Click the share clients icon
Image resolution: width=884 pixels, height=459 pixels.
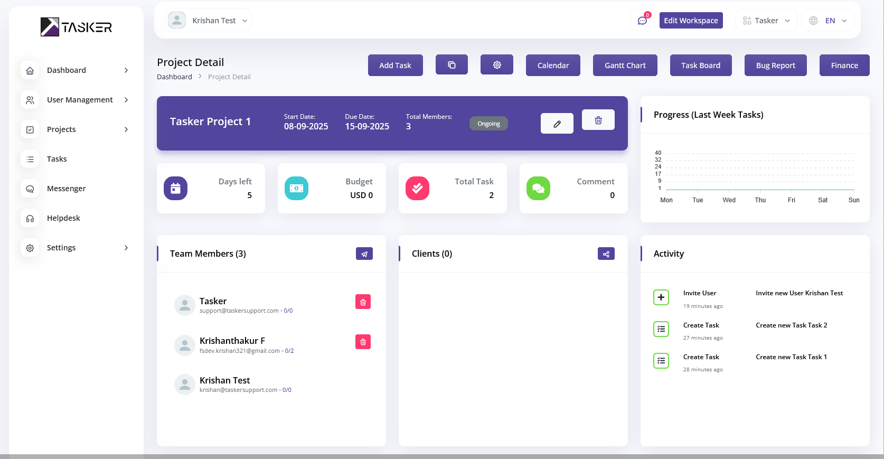pyautogui.click(x=606, y=254)
